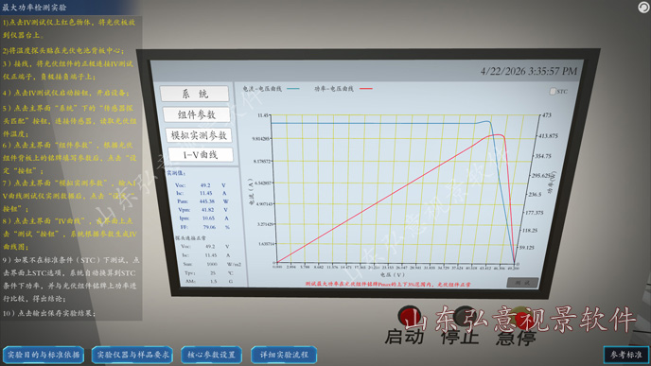This screenshot has height=366, width=651.
Task: Click the 实测值 heading
Action: tap(176, 173)
